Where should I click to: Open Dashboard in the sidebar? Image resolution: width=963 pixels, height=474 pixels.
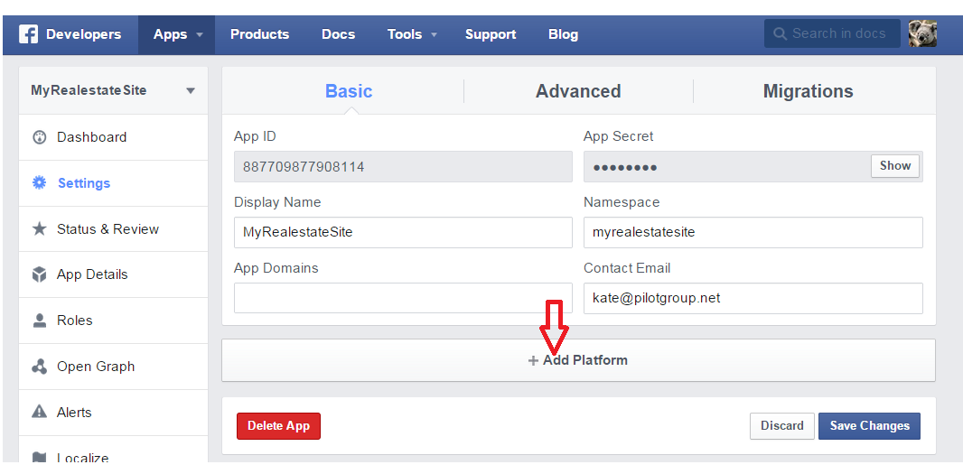114,137
